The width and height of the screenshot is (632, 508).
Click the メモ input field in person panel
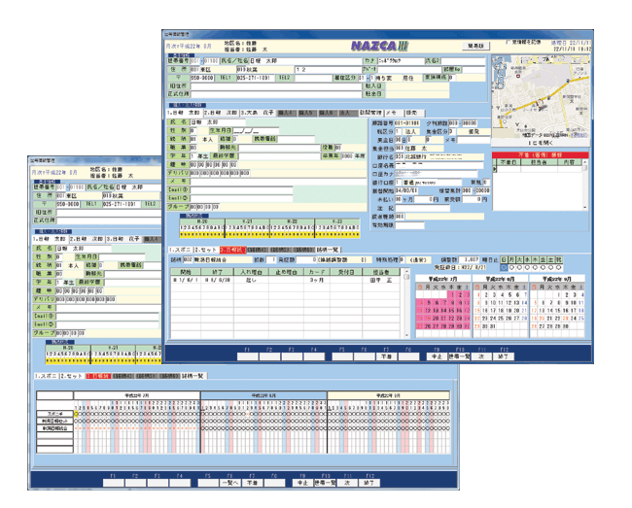278,181
